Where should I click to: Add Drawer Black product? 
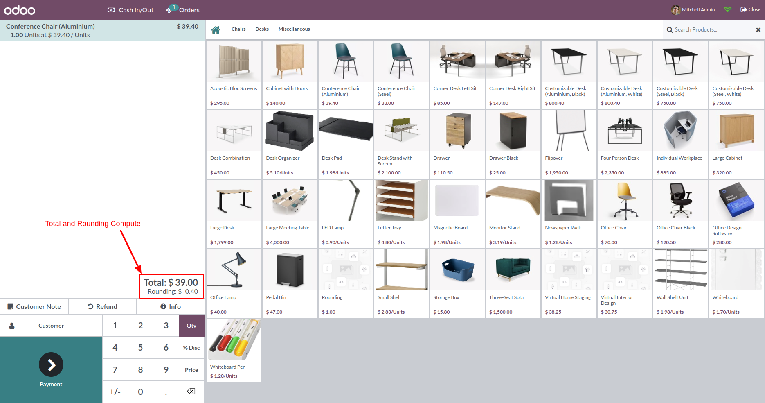pyautogui.click(x=513, y=144)
